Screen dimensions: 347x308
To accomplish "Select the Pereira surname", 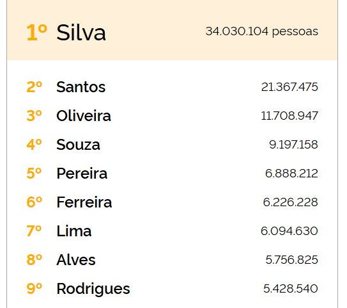I will tap(82, 173).
